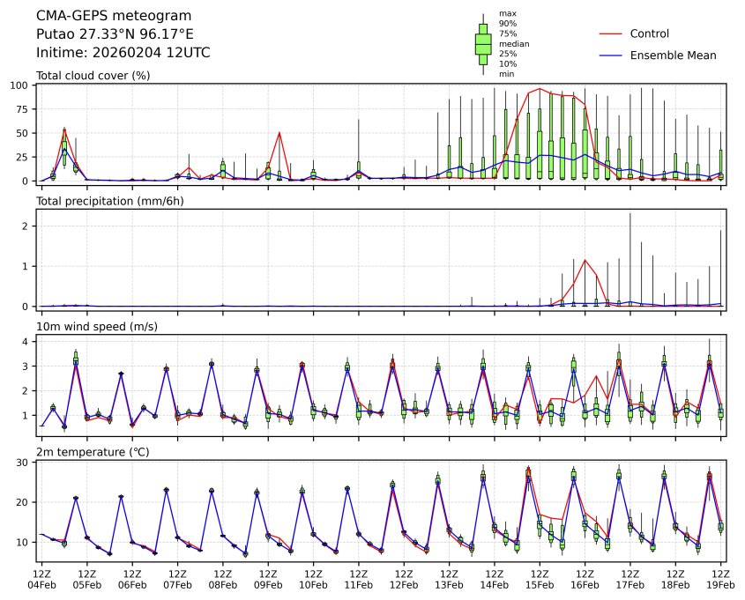Click the blue Ensemble Mean legend line

point(611,55)
